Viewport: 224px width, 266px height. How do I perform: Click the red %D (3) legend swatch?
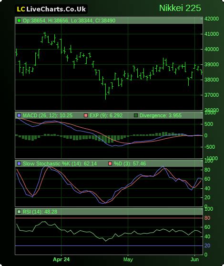[x=110, y=164]
